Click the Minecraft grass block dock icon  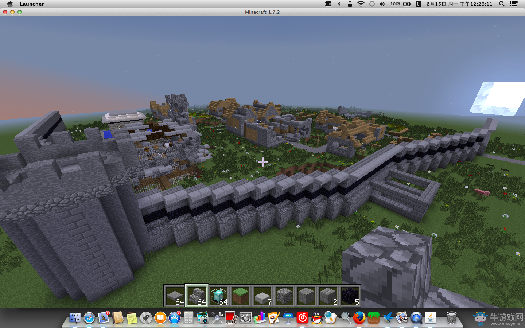point(374,318)
